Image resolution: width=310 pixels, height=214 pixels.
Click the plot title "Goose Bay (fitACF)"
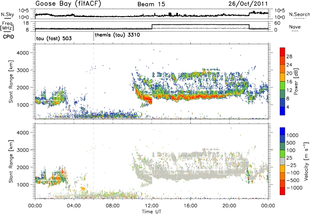click(x=68, y=4)
